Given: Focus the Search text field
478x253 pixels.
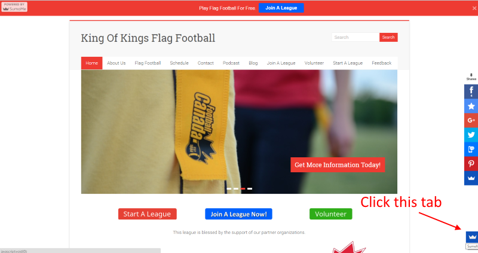Looking at the screenshot, I should [x=355, y=37].
